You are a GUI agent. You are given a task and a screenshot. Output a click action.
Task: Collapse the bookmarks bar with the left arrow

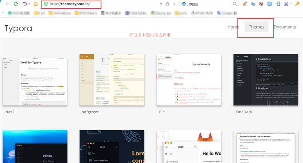3,13
